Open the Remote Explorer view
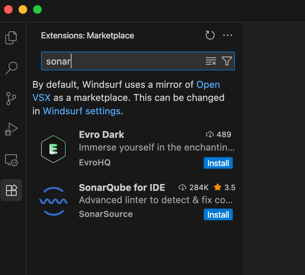The image size is (305, 275). click(11, 159)
